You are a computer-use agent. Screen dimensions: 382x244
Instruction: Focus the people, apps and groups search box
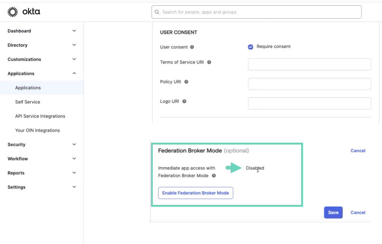point(257,12)
